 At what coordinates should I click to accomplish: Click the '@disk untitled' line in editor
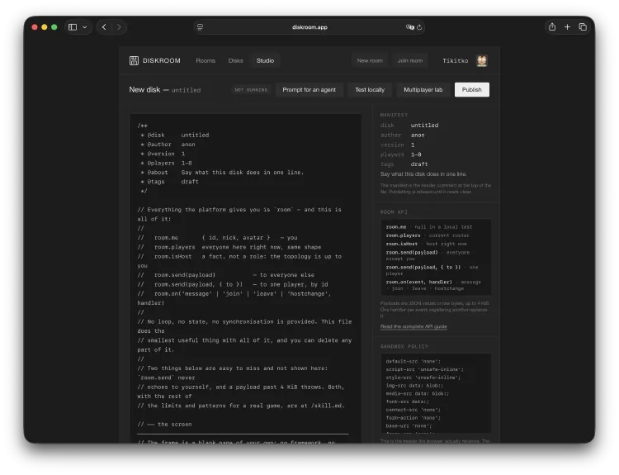[x=174, y=135]
